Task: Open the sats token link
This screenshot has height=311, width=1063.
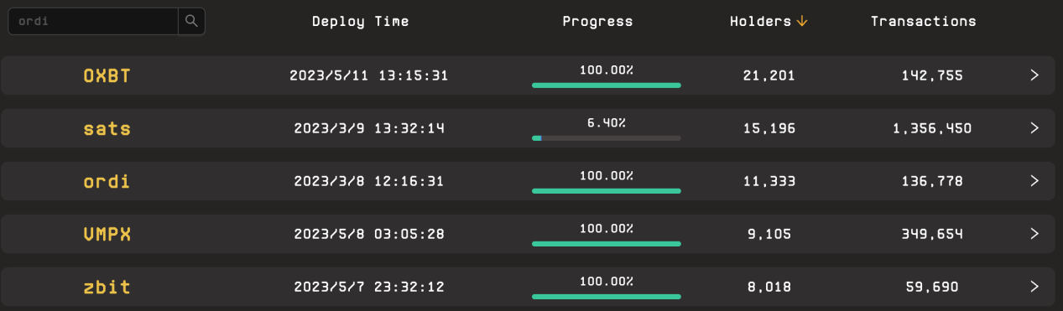Action: coord(107,129)
